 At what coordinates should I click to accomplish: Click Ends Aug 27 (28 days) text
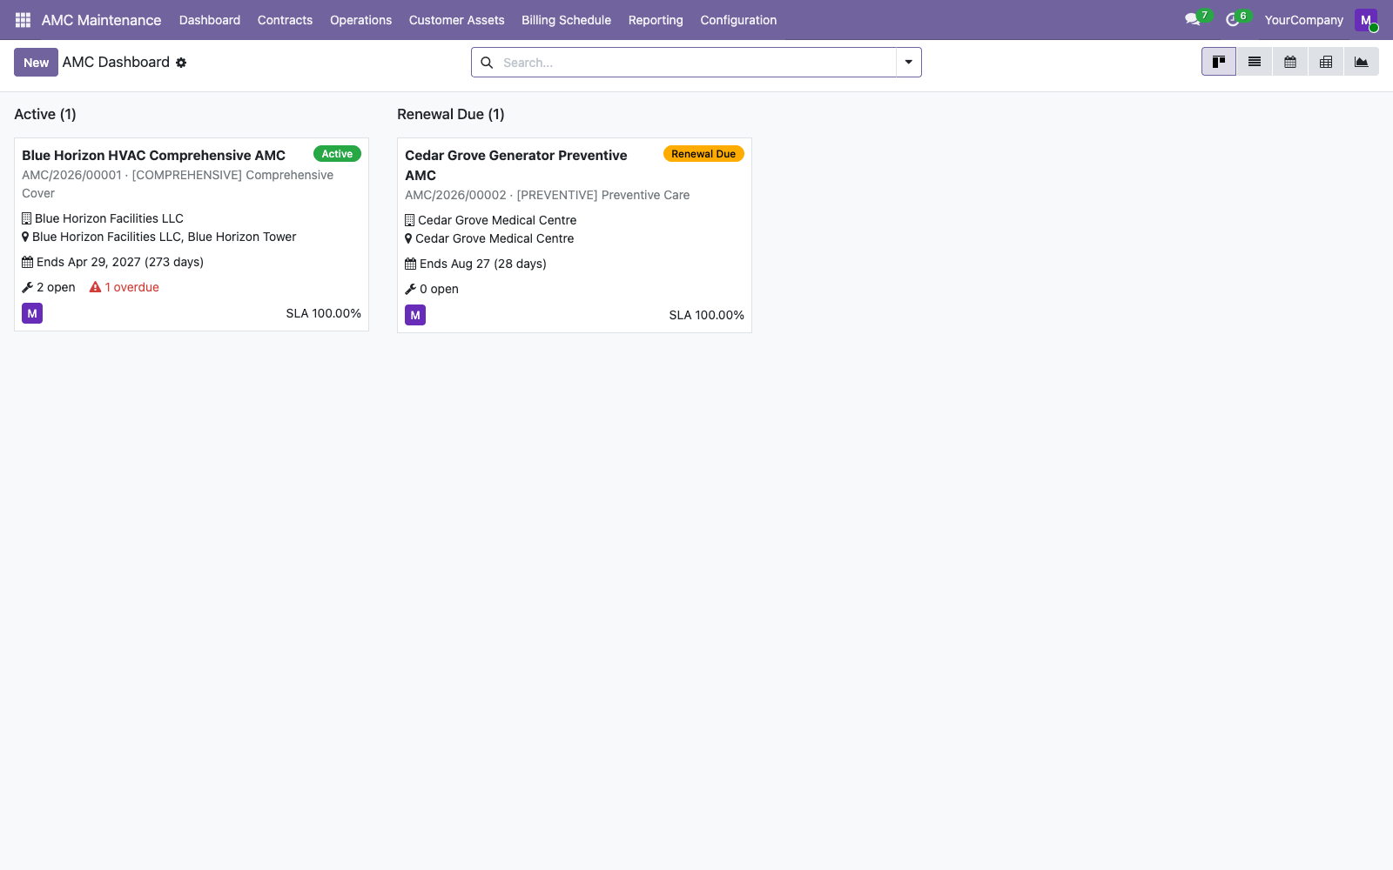tap(483, 264)
